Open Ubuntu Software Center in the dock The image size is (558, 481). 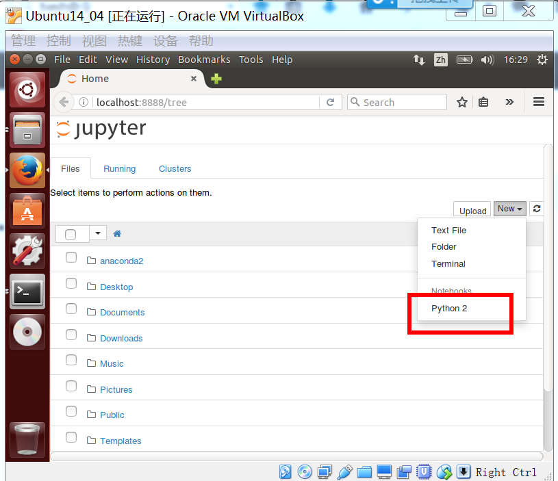(27, 211)
